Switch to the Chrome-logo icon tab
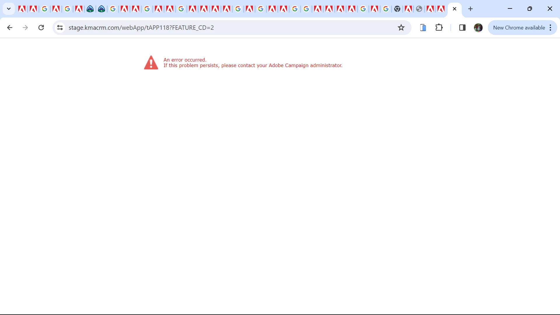The image size is (560, 315). coord(397,9)
